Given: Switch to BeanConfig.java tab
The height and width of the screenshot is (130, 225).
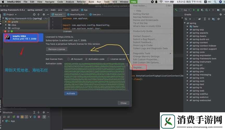Looking at the screenshot, I should pyautogui.click(x=77, y=15).
